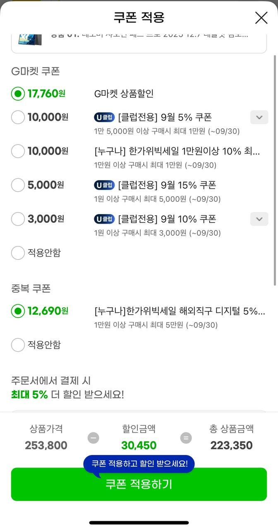
Task: Tap the U클럽 badge on 9월 5% coupon
Action: click(104, 117)
